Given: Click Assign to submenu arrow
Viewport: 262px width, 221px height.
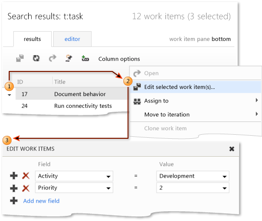Looking at the screenshot, I should tap(257, 100).
